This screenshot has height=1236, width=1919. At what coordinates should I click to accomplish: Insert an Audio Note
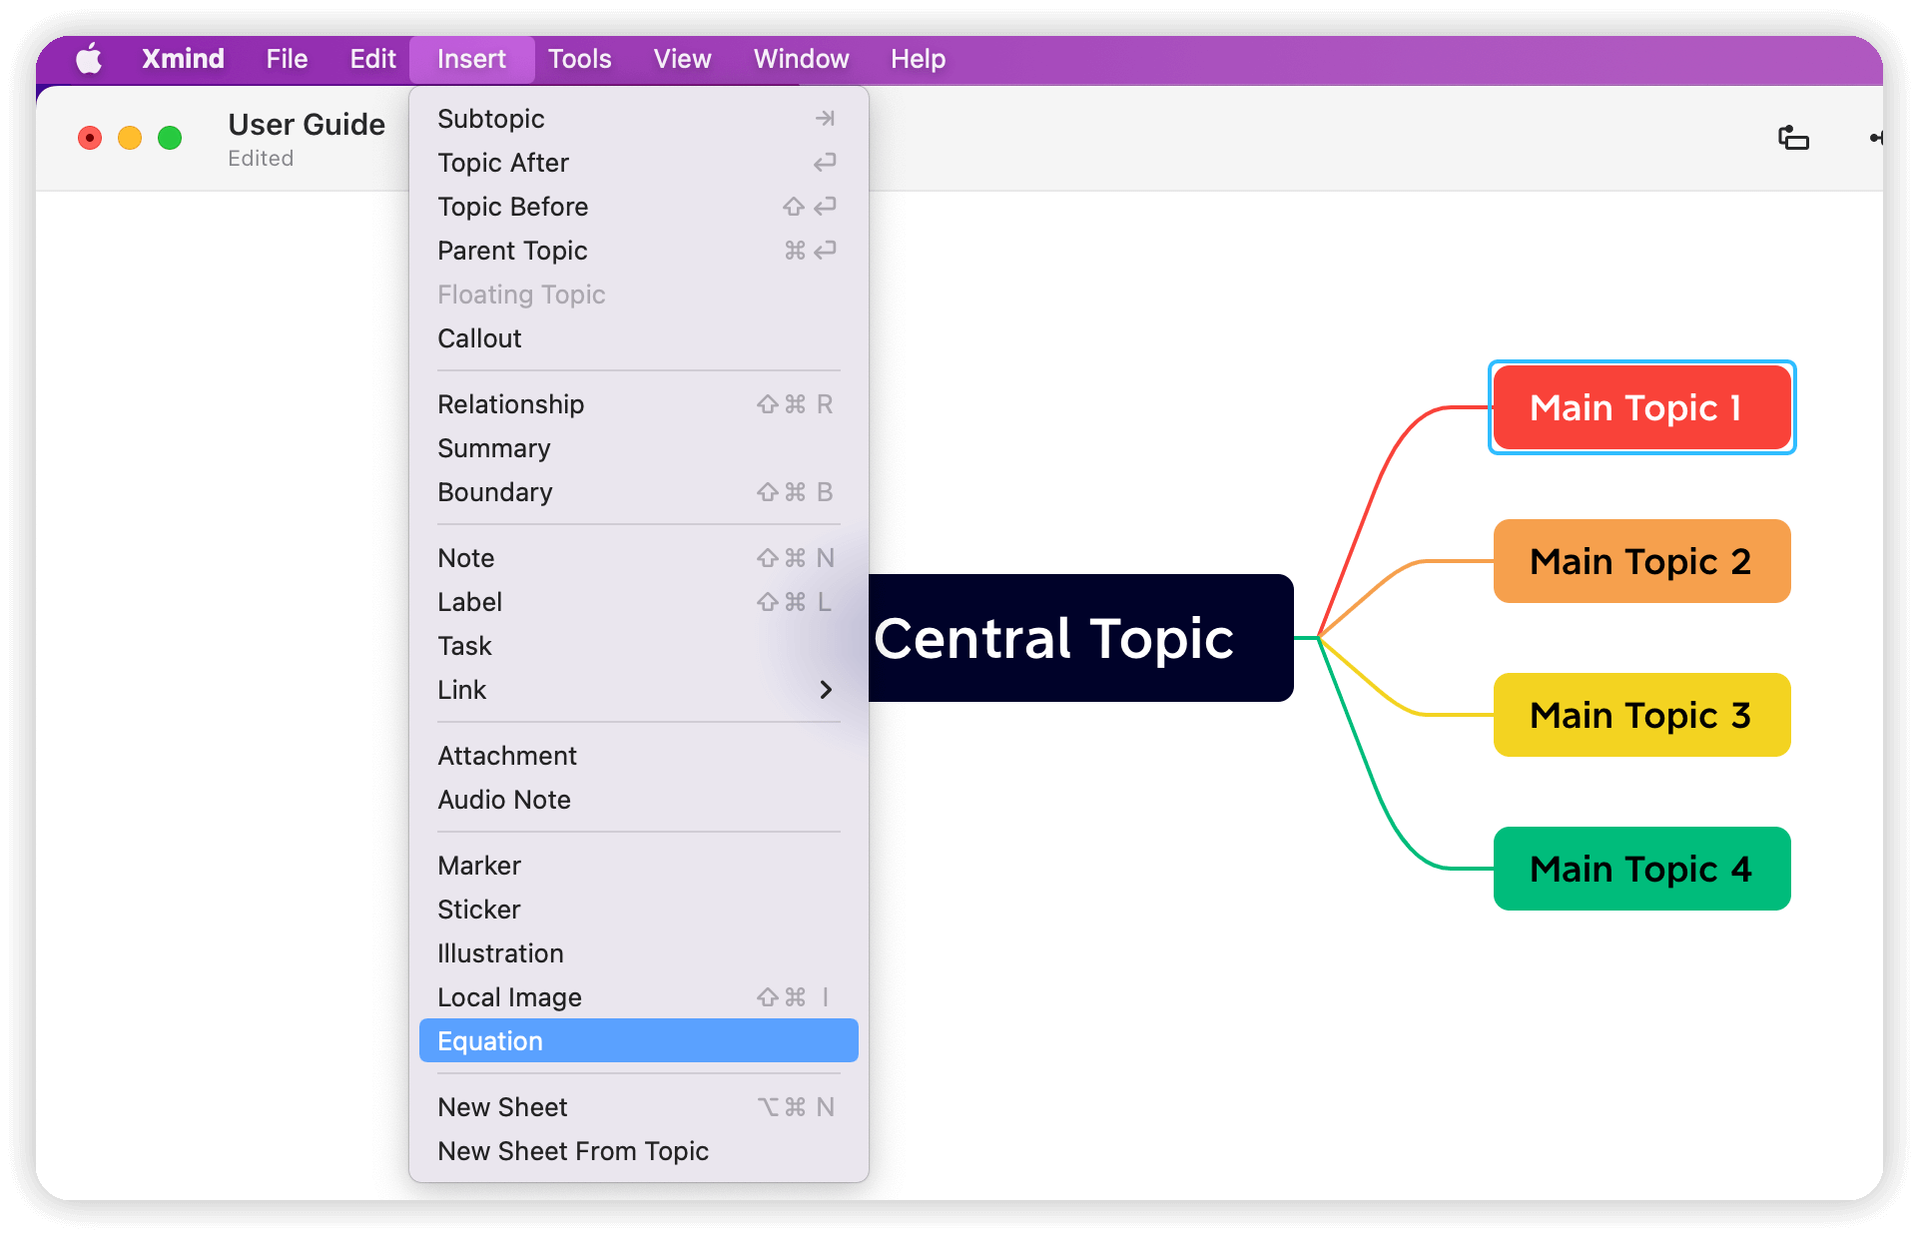click(638, 800)
